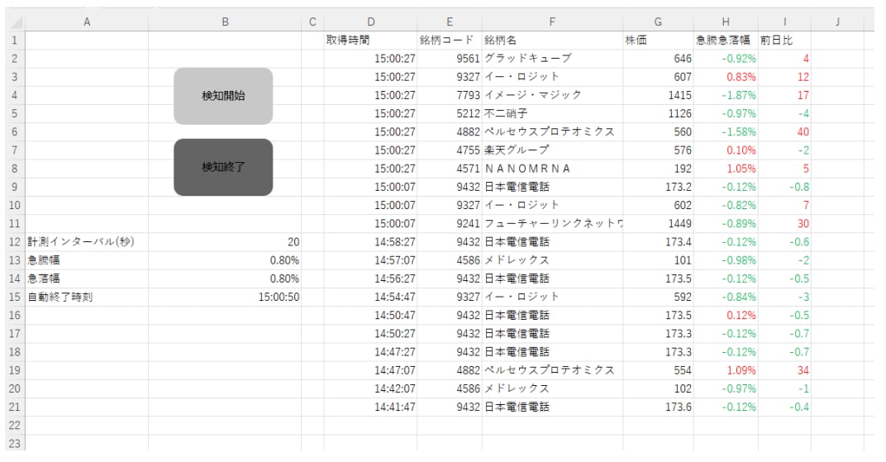Click the イメージ・マジック cell
The height and width of the screenshot is (462, 886).
pyautogui.click(x=552, y=95)
